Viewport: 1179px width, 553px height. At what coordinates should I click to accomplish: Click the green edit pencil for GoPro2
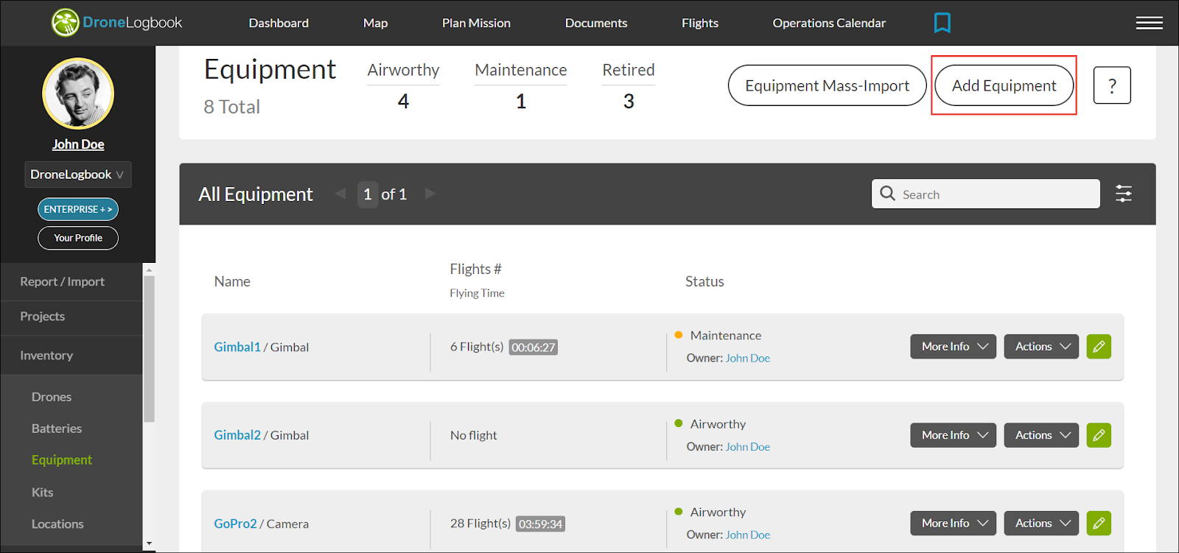[1099, 524]
